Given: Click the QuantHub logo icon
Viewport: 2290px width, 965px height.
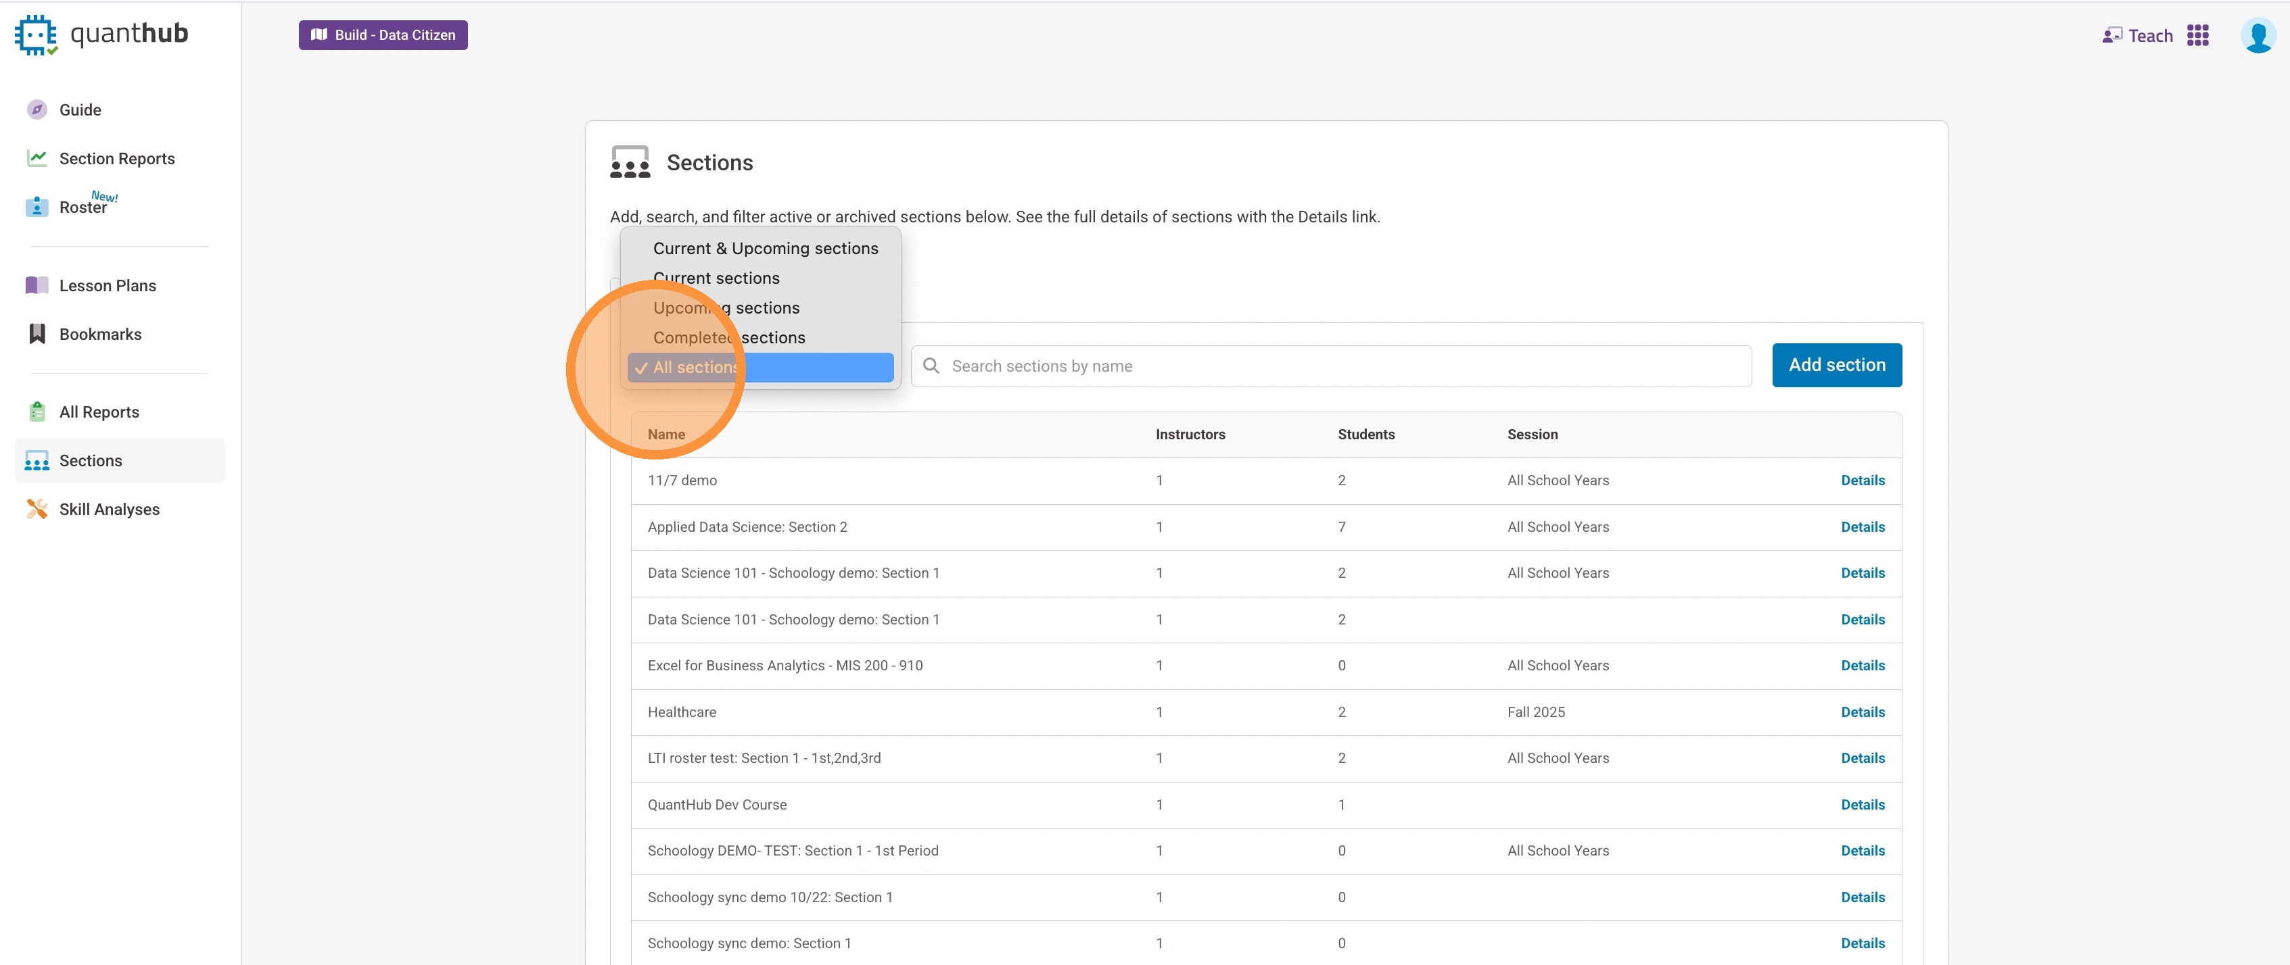Looking at the screenshot, I should [x=36, y=34].
